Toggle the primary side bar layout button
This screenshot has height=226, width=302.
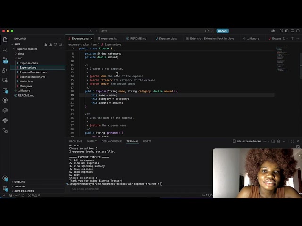click(x=287, y=31)
